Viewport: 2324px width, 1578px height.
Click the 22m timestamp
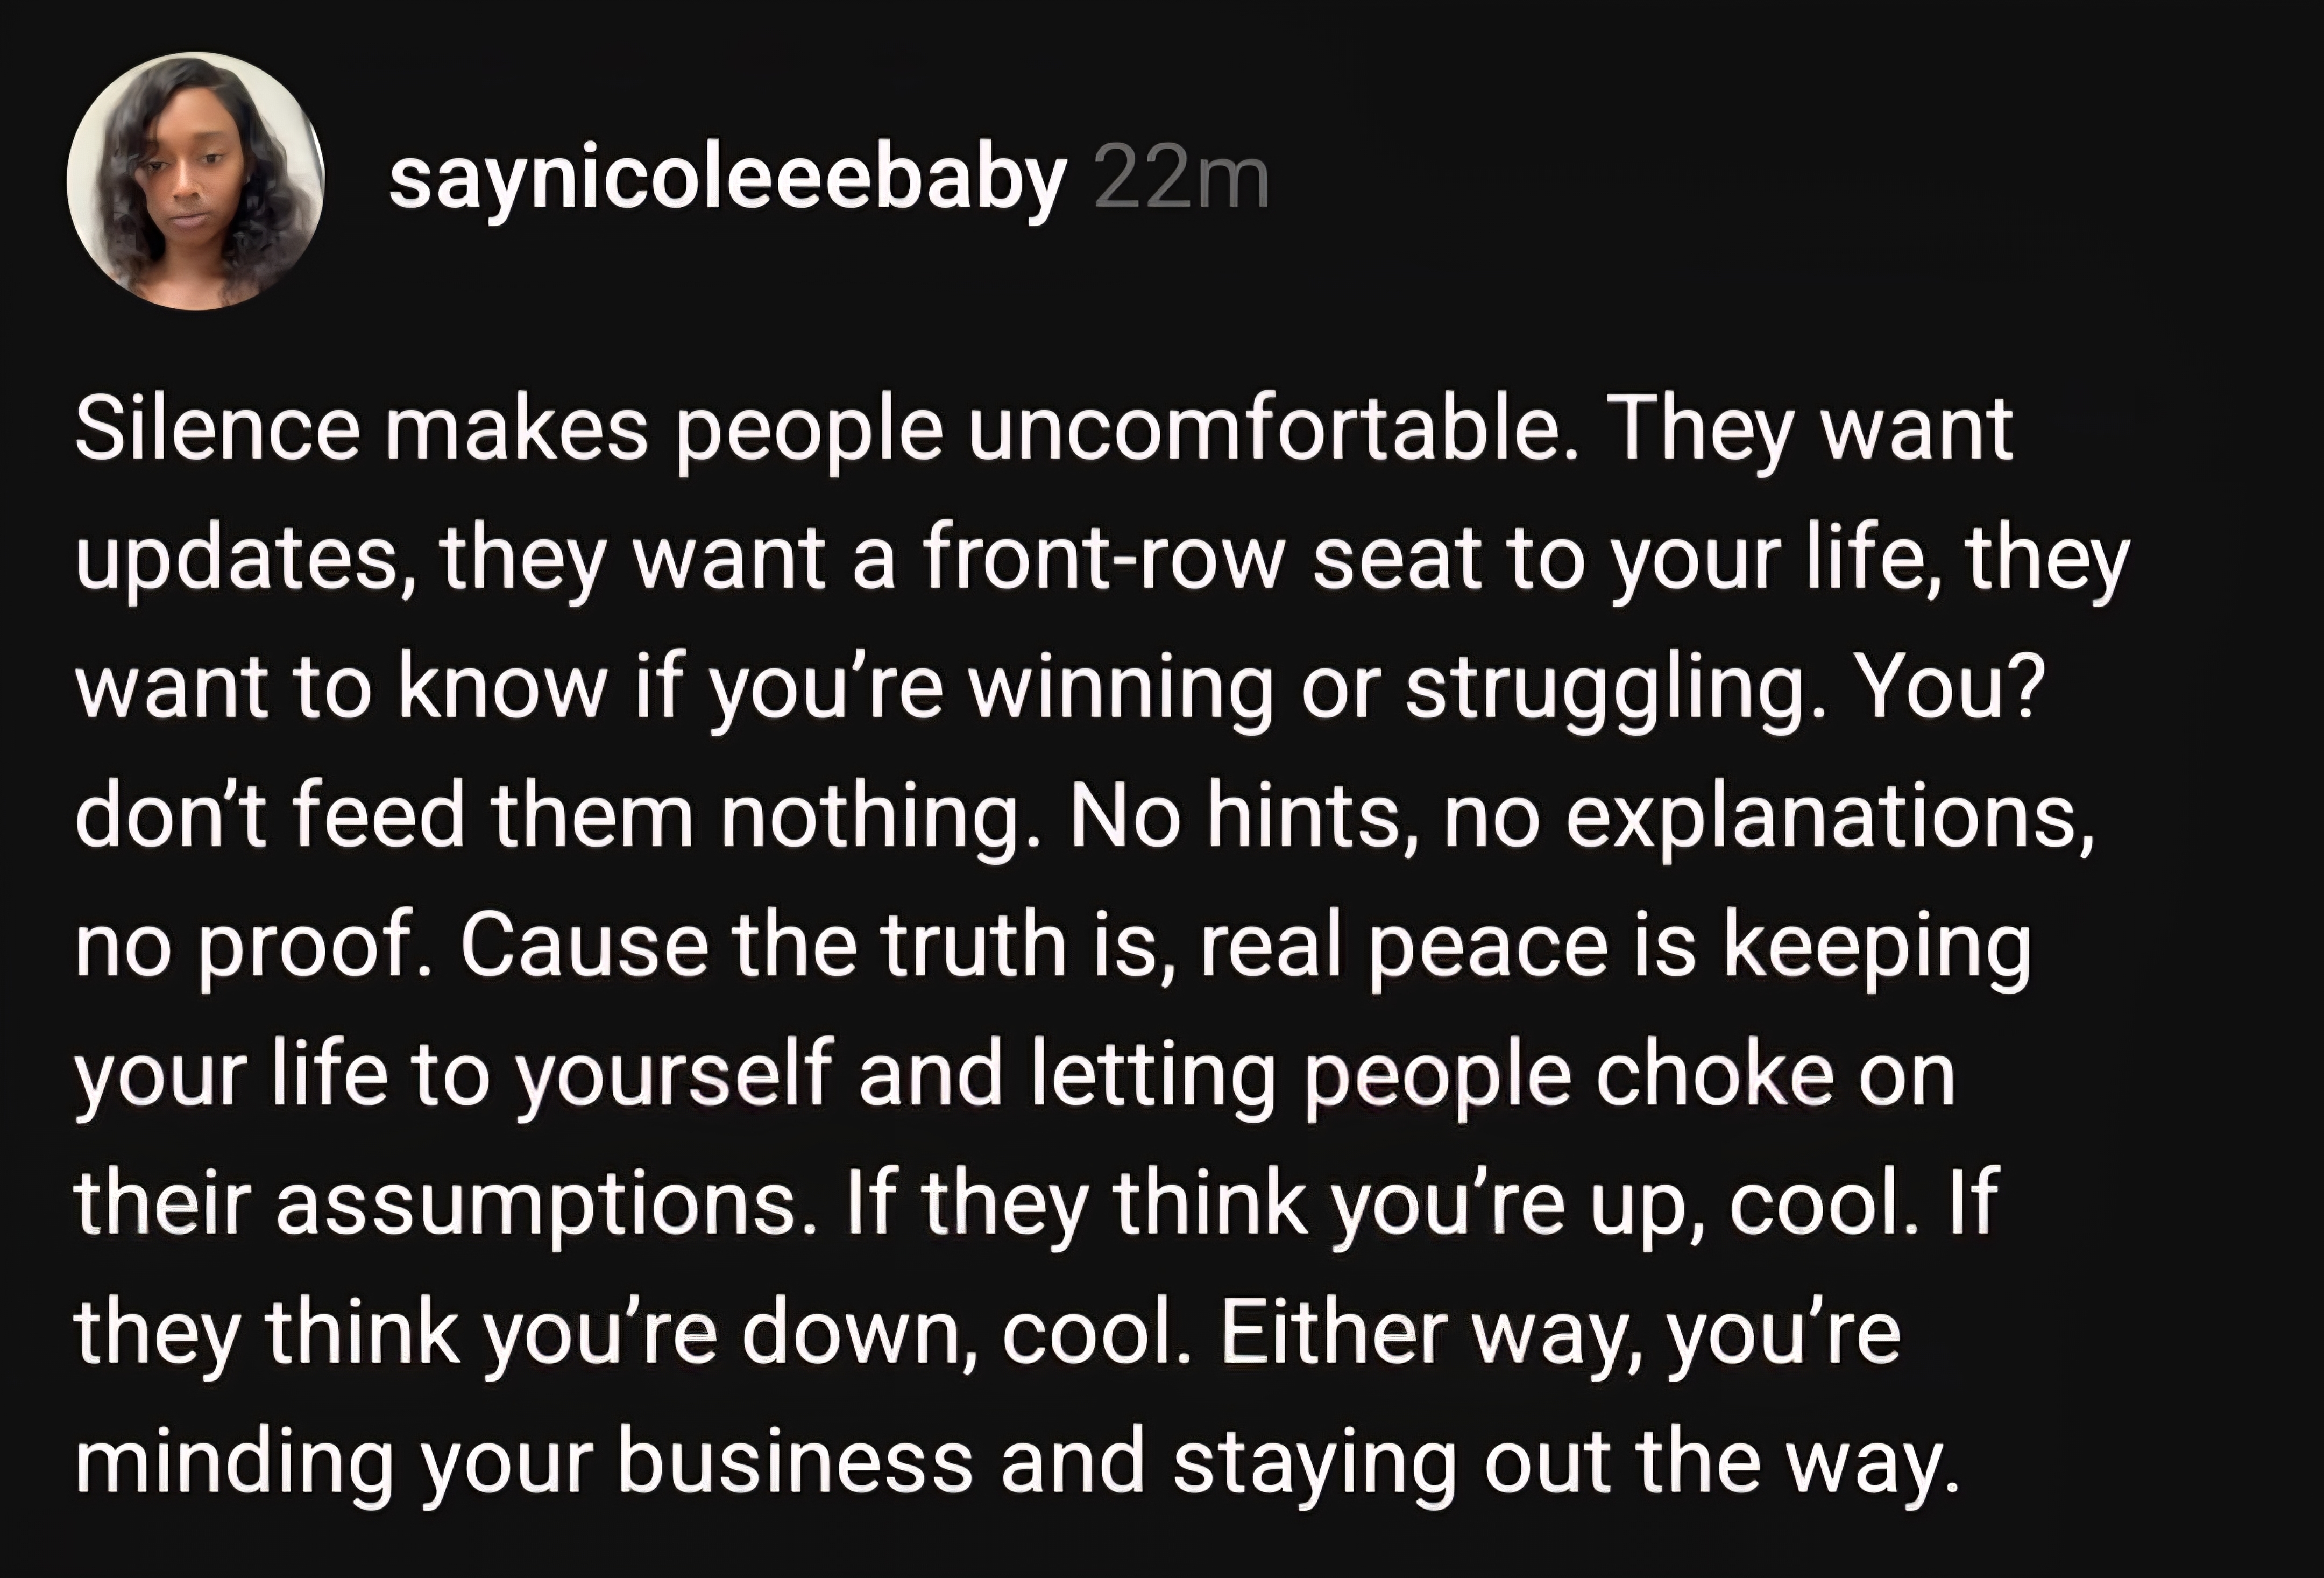(1181, 180)
